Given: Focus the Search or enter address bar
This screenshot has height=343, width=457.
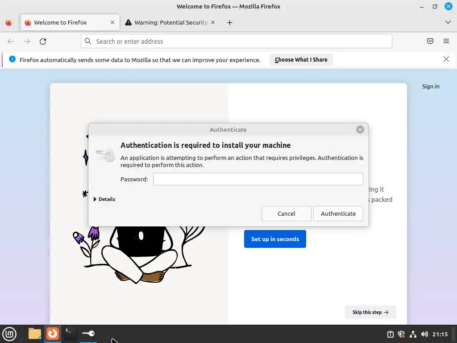Looking at the screenshot, I should pyautogui.click(x=237, y=41).
